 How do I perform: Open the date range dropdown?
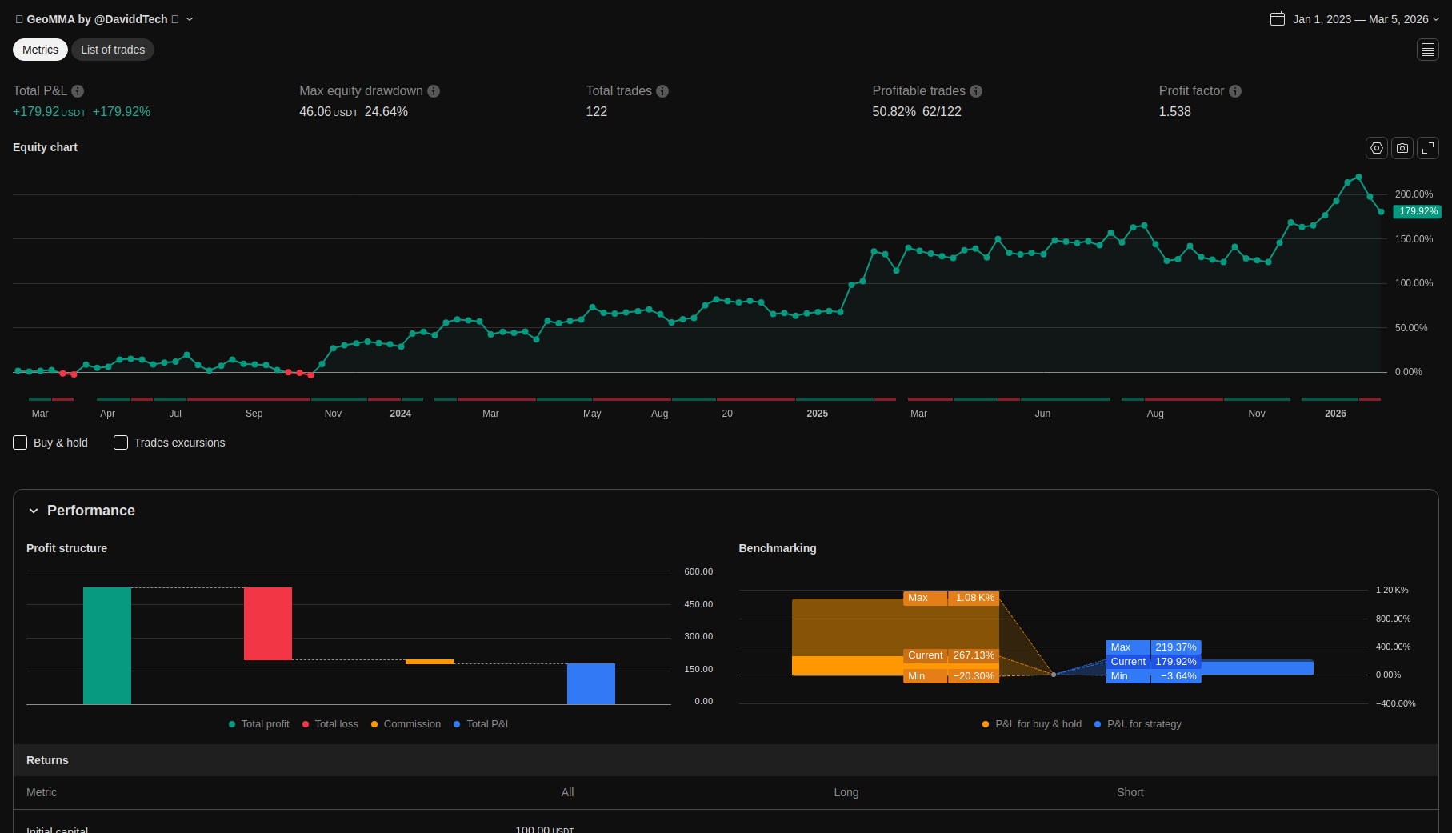click(1436, 19)
